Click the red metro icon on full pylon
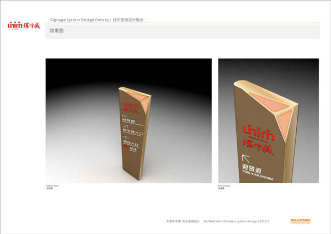Viewport: 331px width, 234px height. 126,147
